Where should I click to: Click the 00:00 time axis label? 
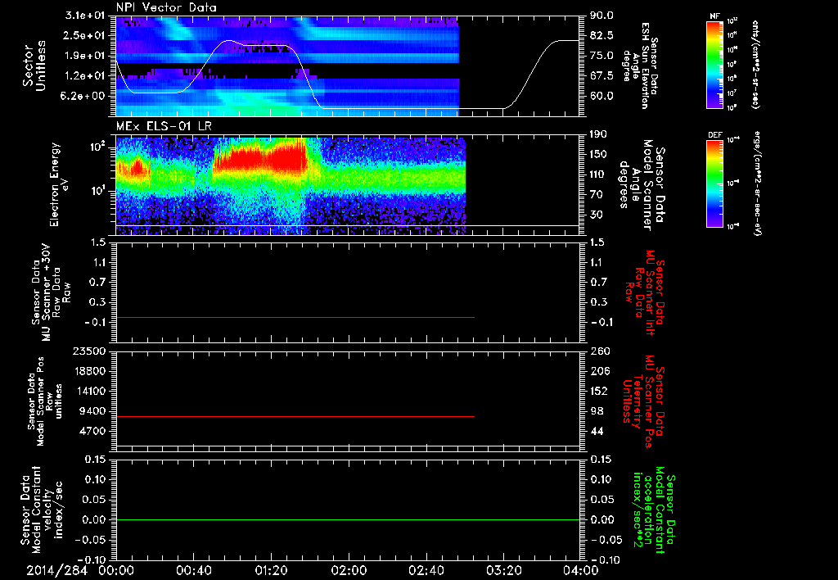116,570
